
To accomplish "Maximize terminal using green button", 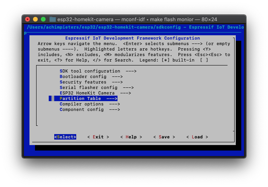I will click(43, 19).
